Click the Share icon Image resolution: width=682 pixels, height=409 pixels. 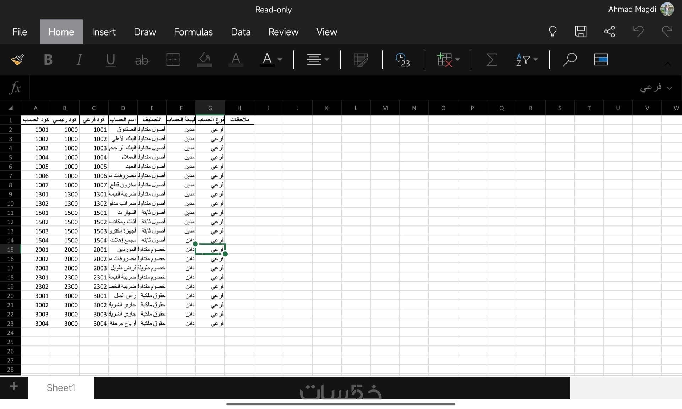pos(610,32)
